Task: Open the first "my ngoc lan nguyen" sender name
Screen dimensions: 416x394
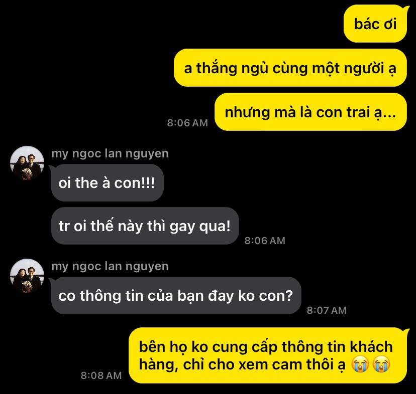Action: click(x=110, y=153)
